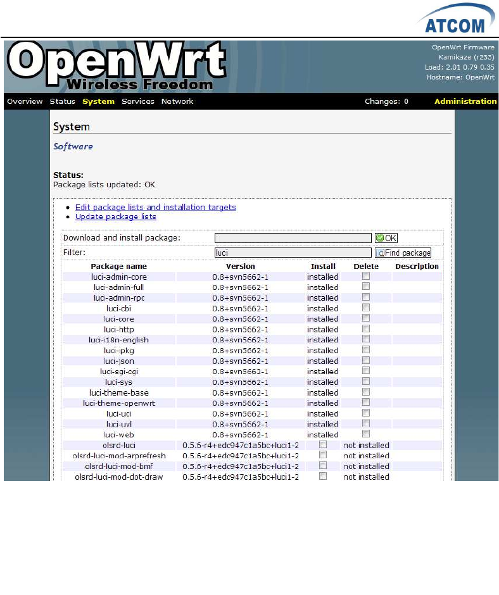Click the Version column header
Viewport: 499px width, 595px height.
pyautogui.click(x=241, y=266)
